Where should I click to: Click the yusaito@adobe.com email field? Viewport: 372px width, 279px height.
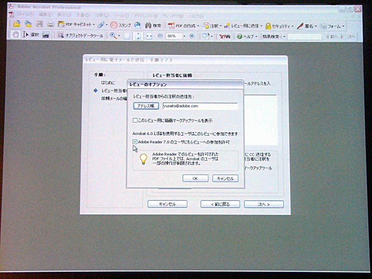[x=200, y=106]
